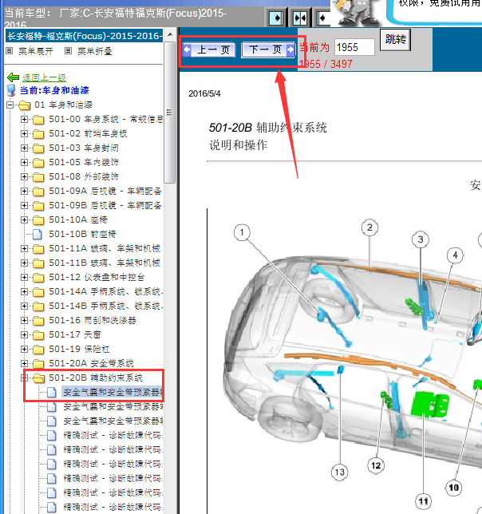Click folder icon for 501-12 仪表盘和中控台

click(x=38, y=278)
